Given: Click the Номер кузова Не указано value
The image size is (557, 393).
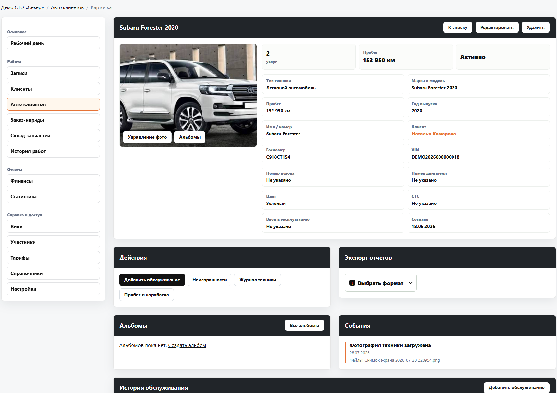Looking at the screenshot, I should coord(278,180).
